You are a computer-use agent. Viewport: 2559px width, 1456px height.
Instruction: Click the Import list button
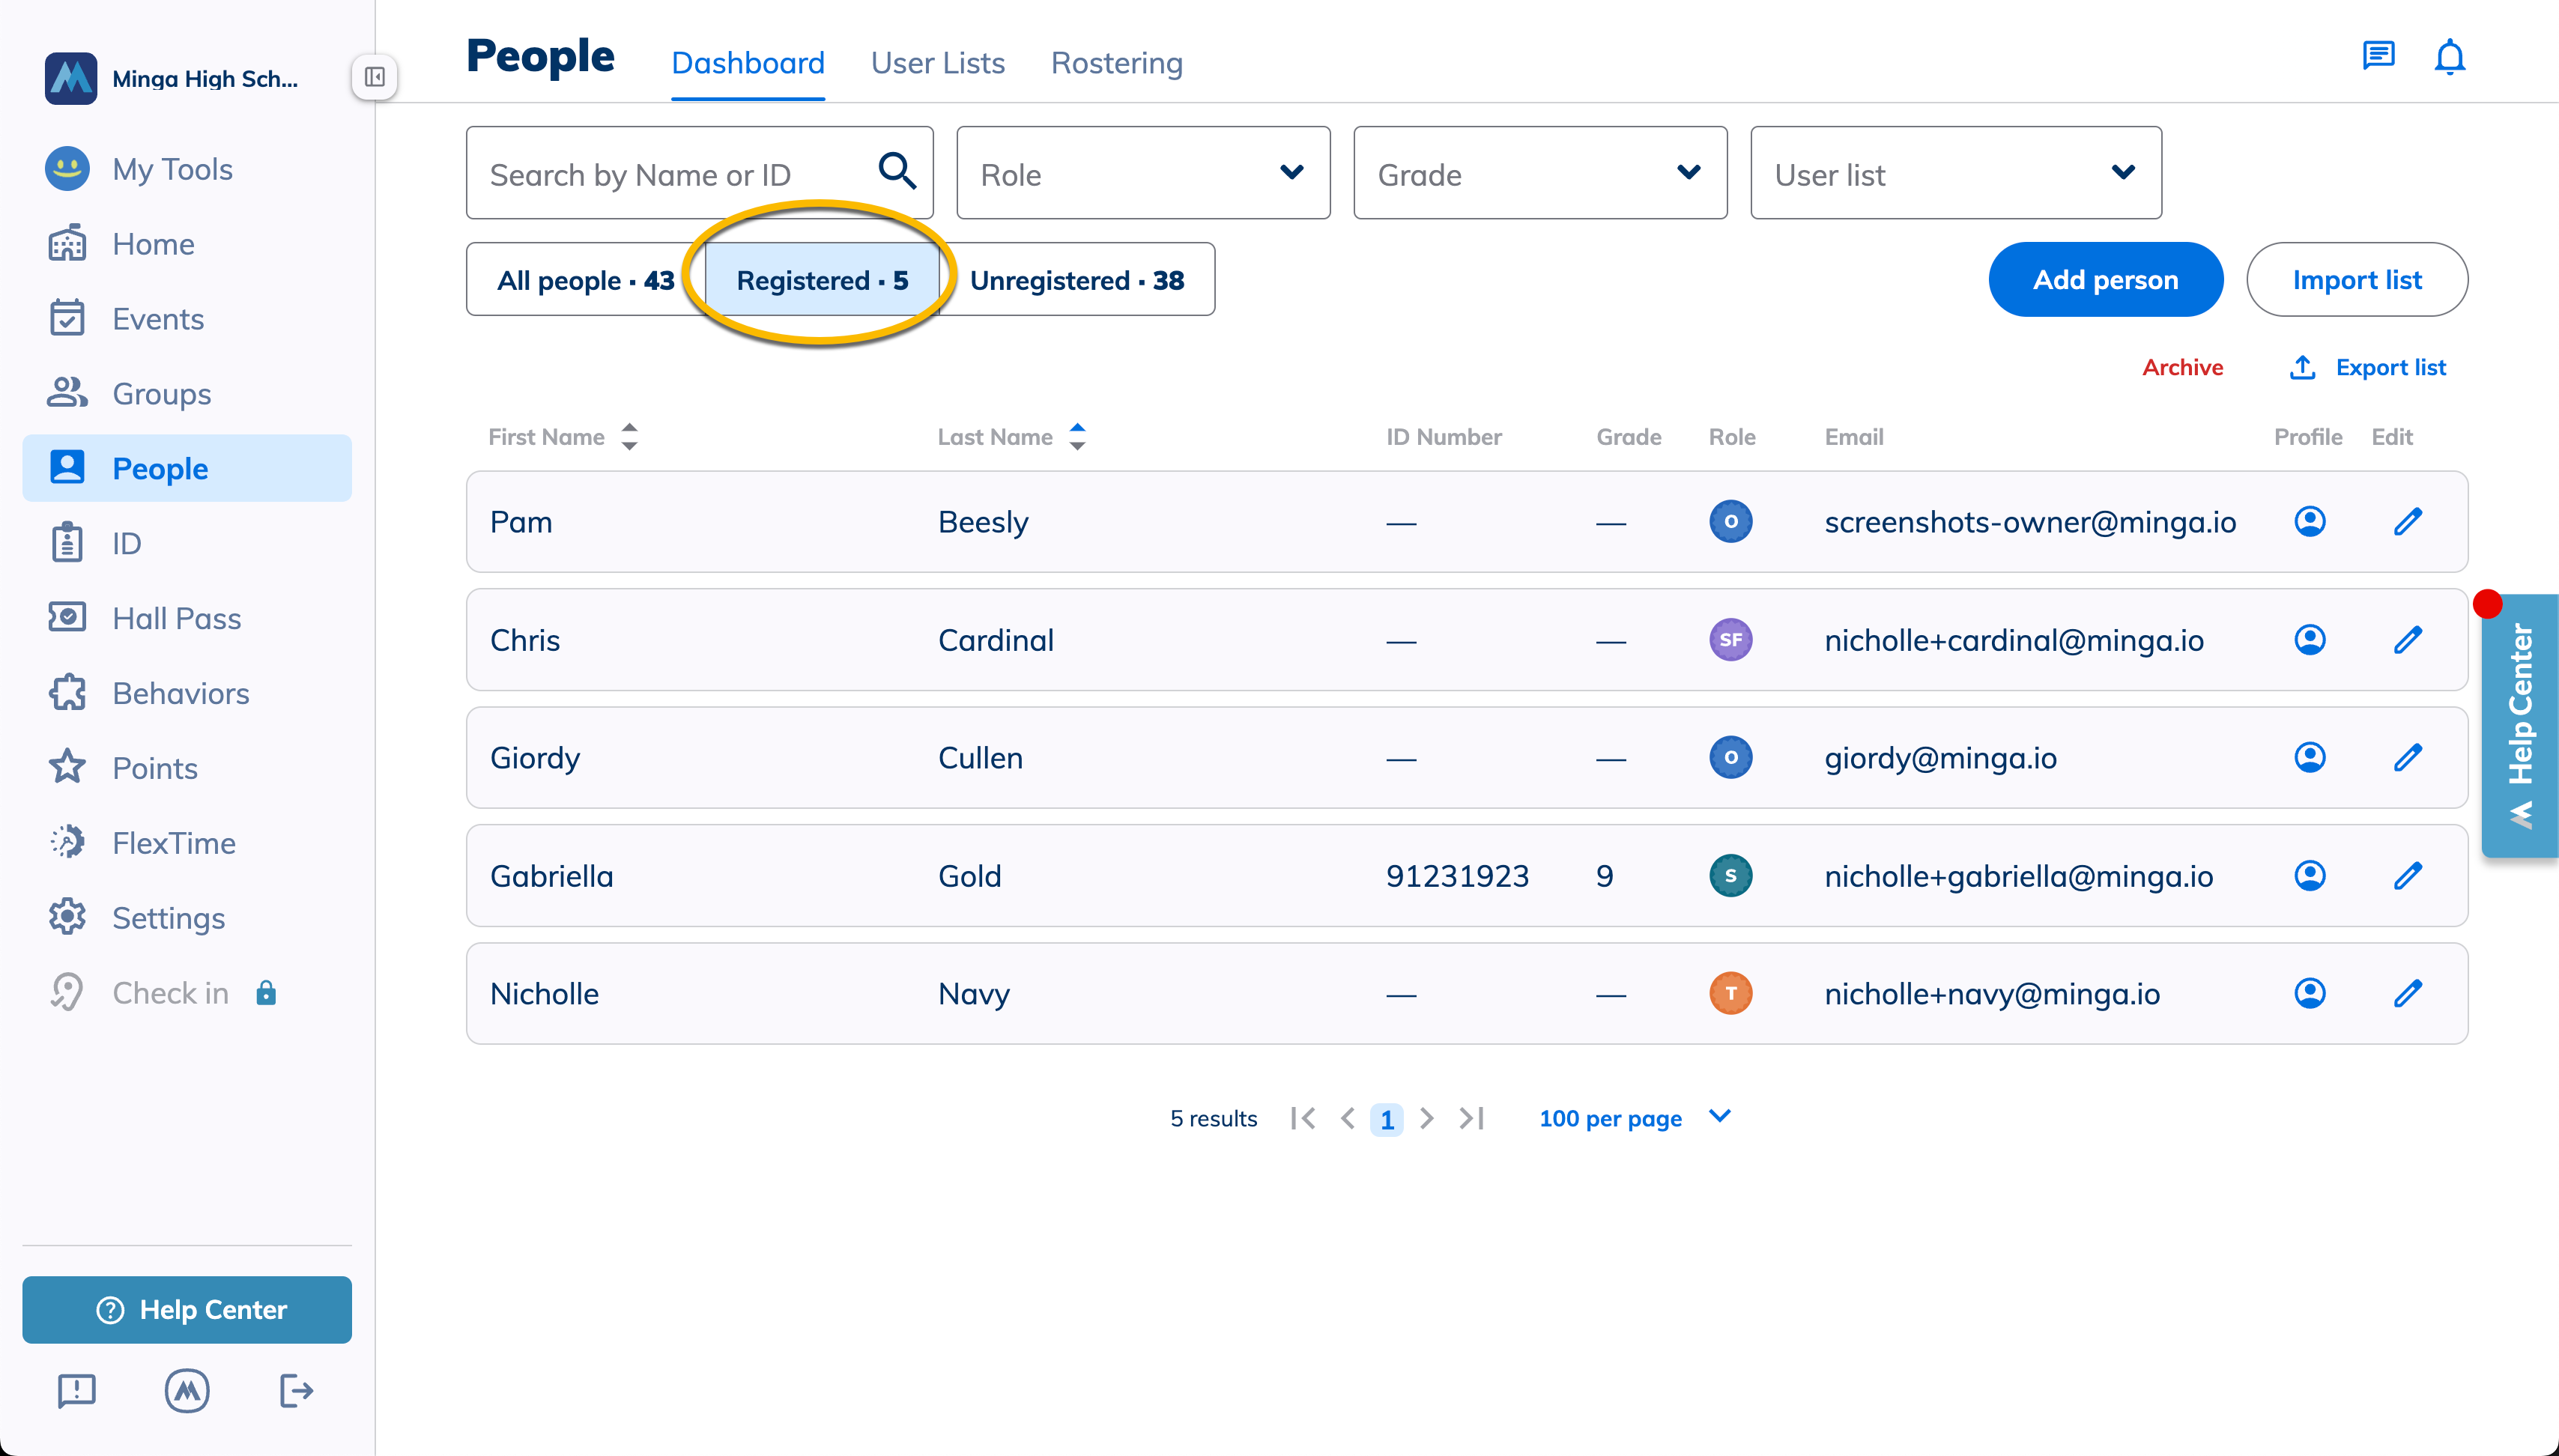2357,280
